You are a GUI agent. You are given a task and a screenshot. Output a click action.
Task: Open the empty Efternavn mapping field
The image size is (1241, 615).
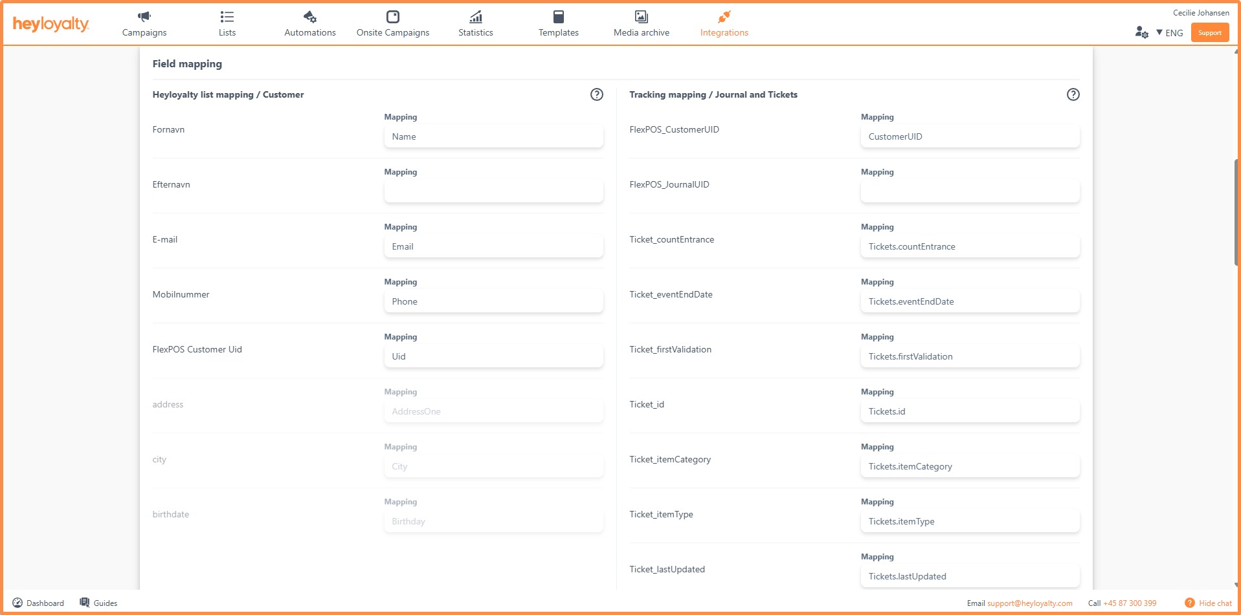[493, 191]
